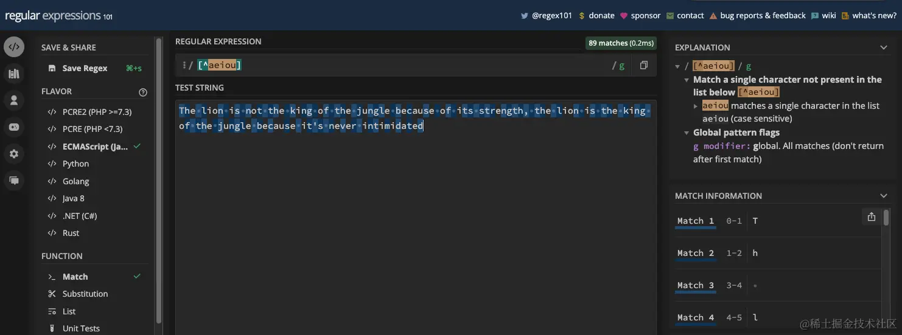Click the match information scrollbar

coord(887,218)
